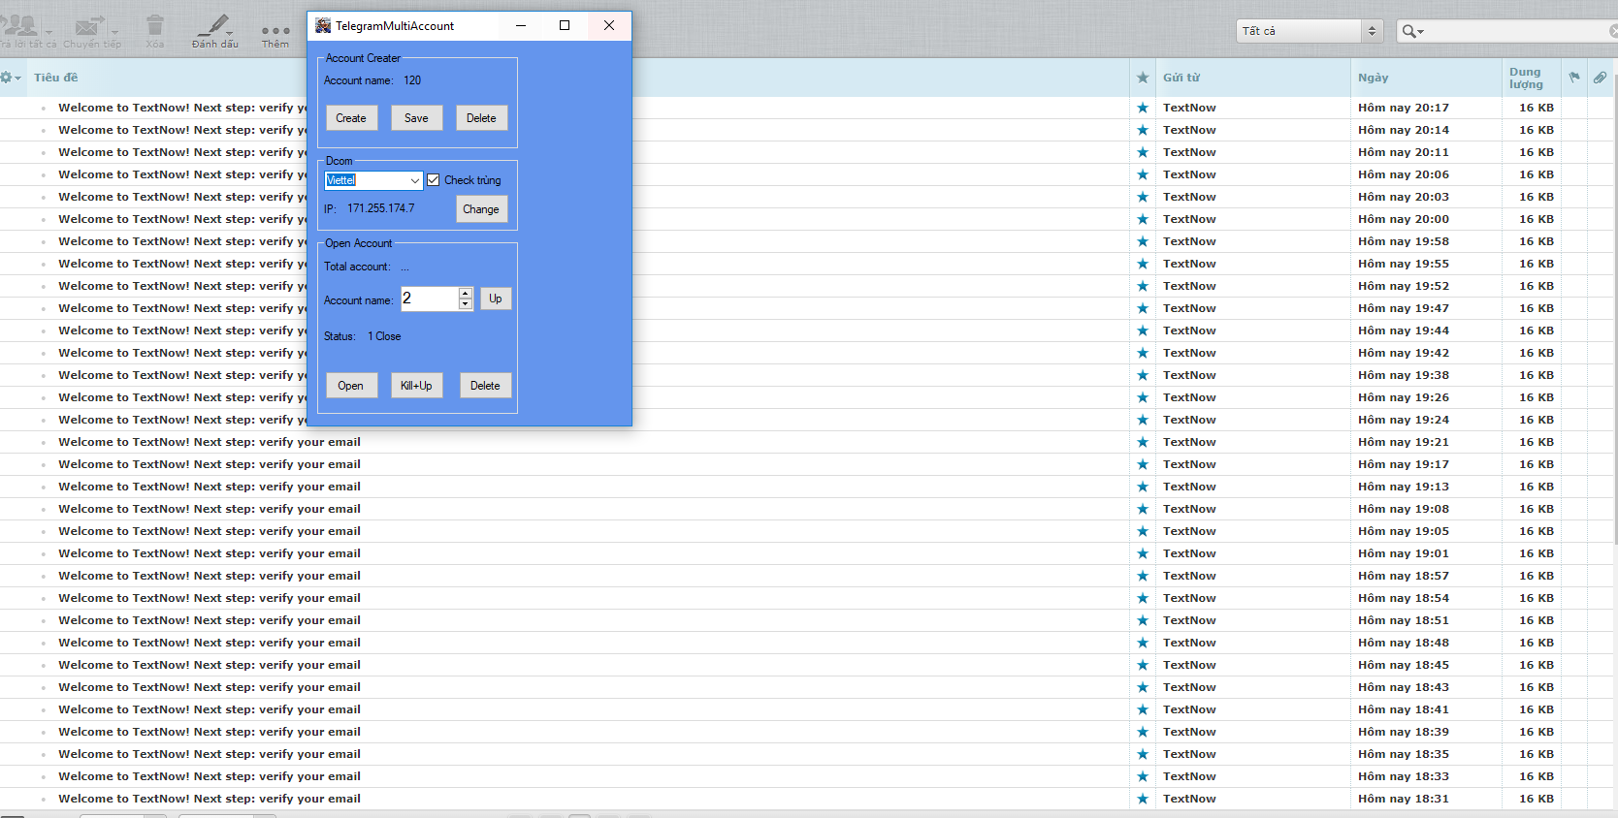Sort by the Tiêu đề column header

[56, 78]
